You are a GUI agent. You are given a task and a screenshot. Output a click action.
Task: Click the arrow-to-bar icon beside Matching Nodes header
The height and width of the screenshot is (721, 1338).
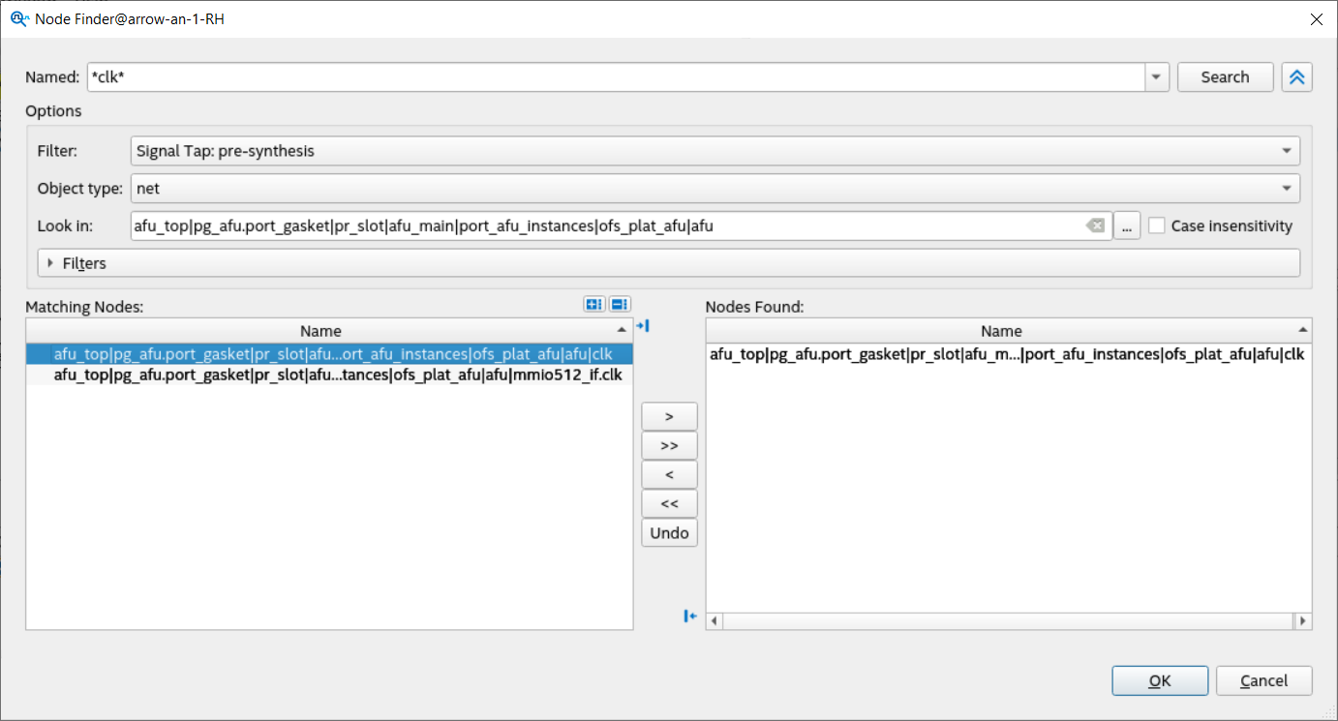[641, 326]
